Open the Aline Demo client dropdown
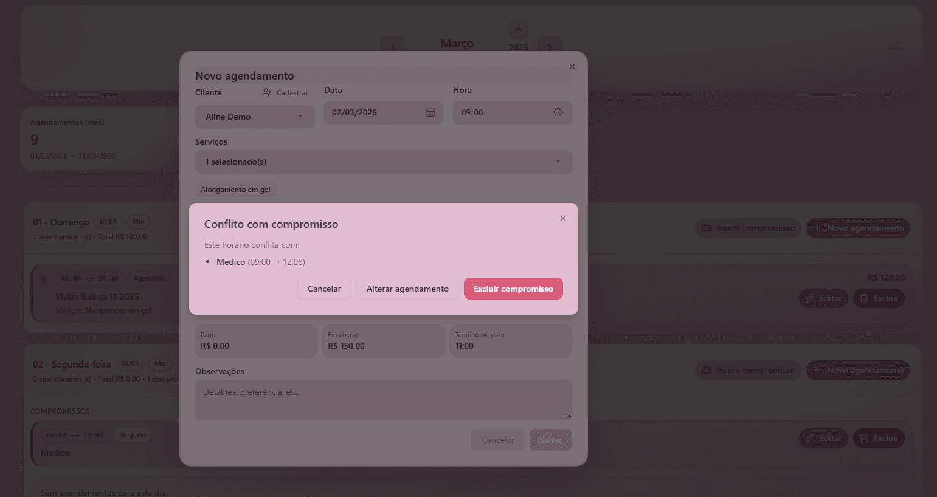937x497 pixels. (254, 117)
